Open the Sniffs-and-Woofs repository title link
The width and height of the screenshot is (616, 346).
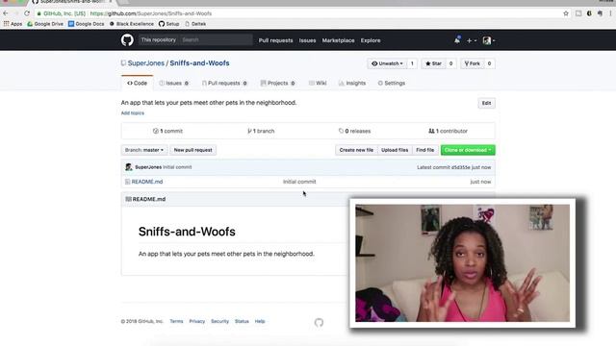[x=199, y=63]
